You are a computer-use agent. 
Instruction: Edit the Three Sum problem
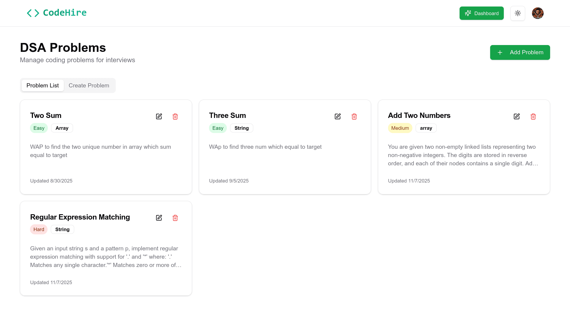[x=338, y=116]
